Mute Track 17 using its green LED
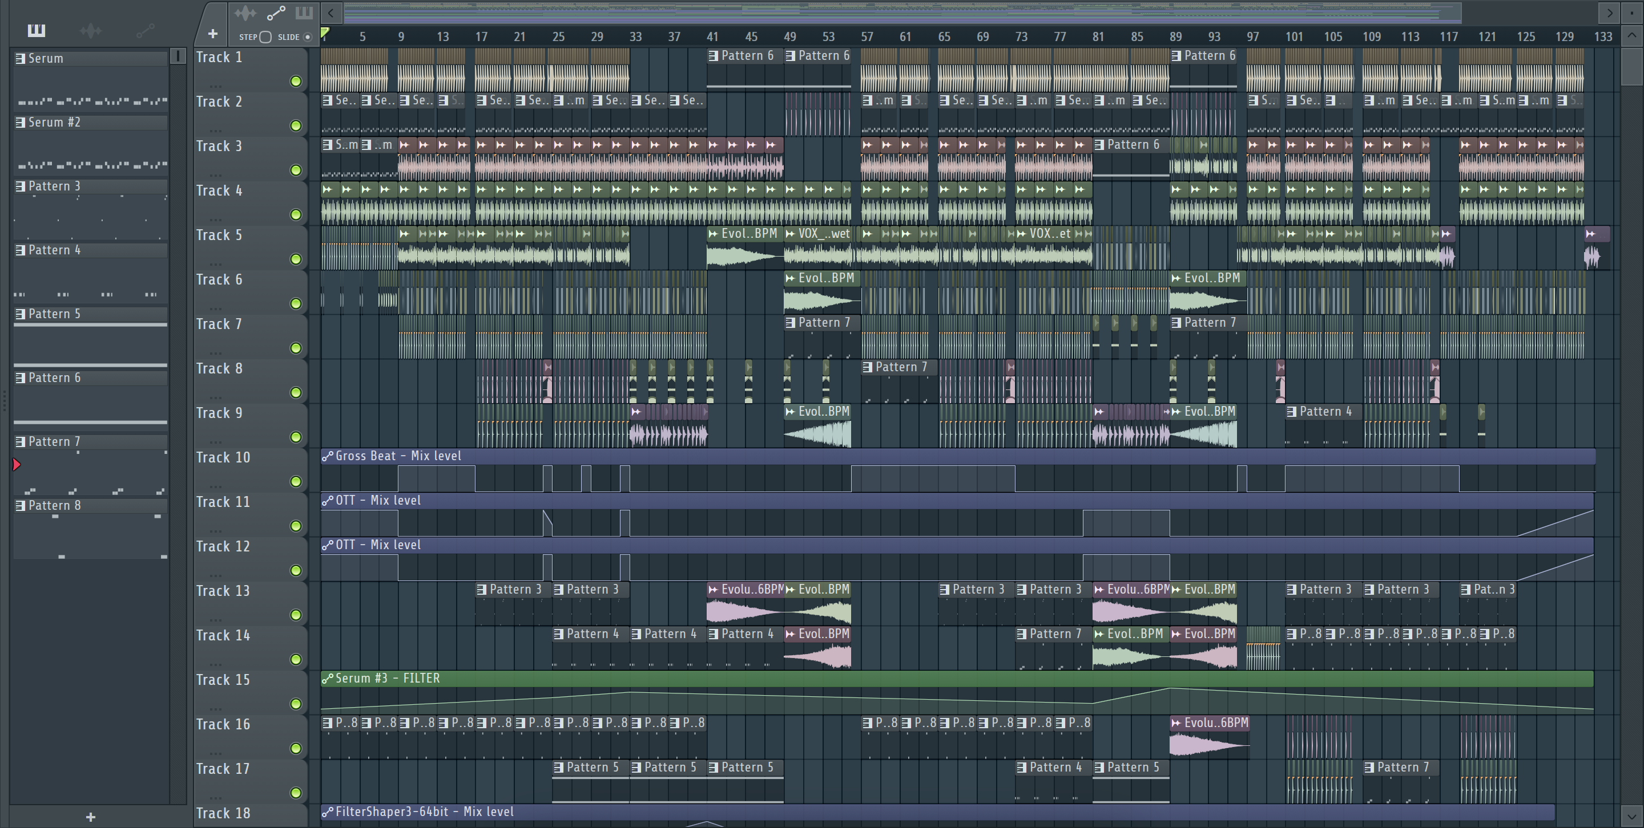The width and height of the screenshot is (1644, 828). 296,793
